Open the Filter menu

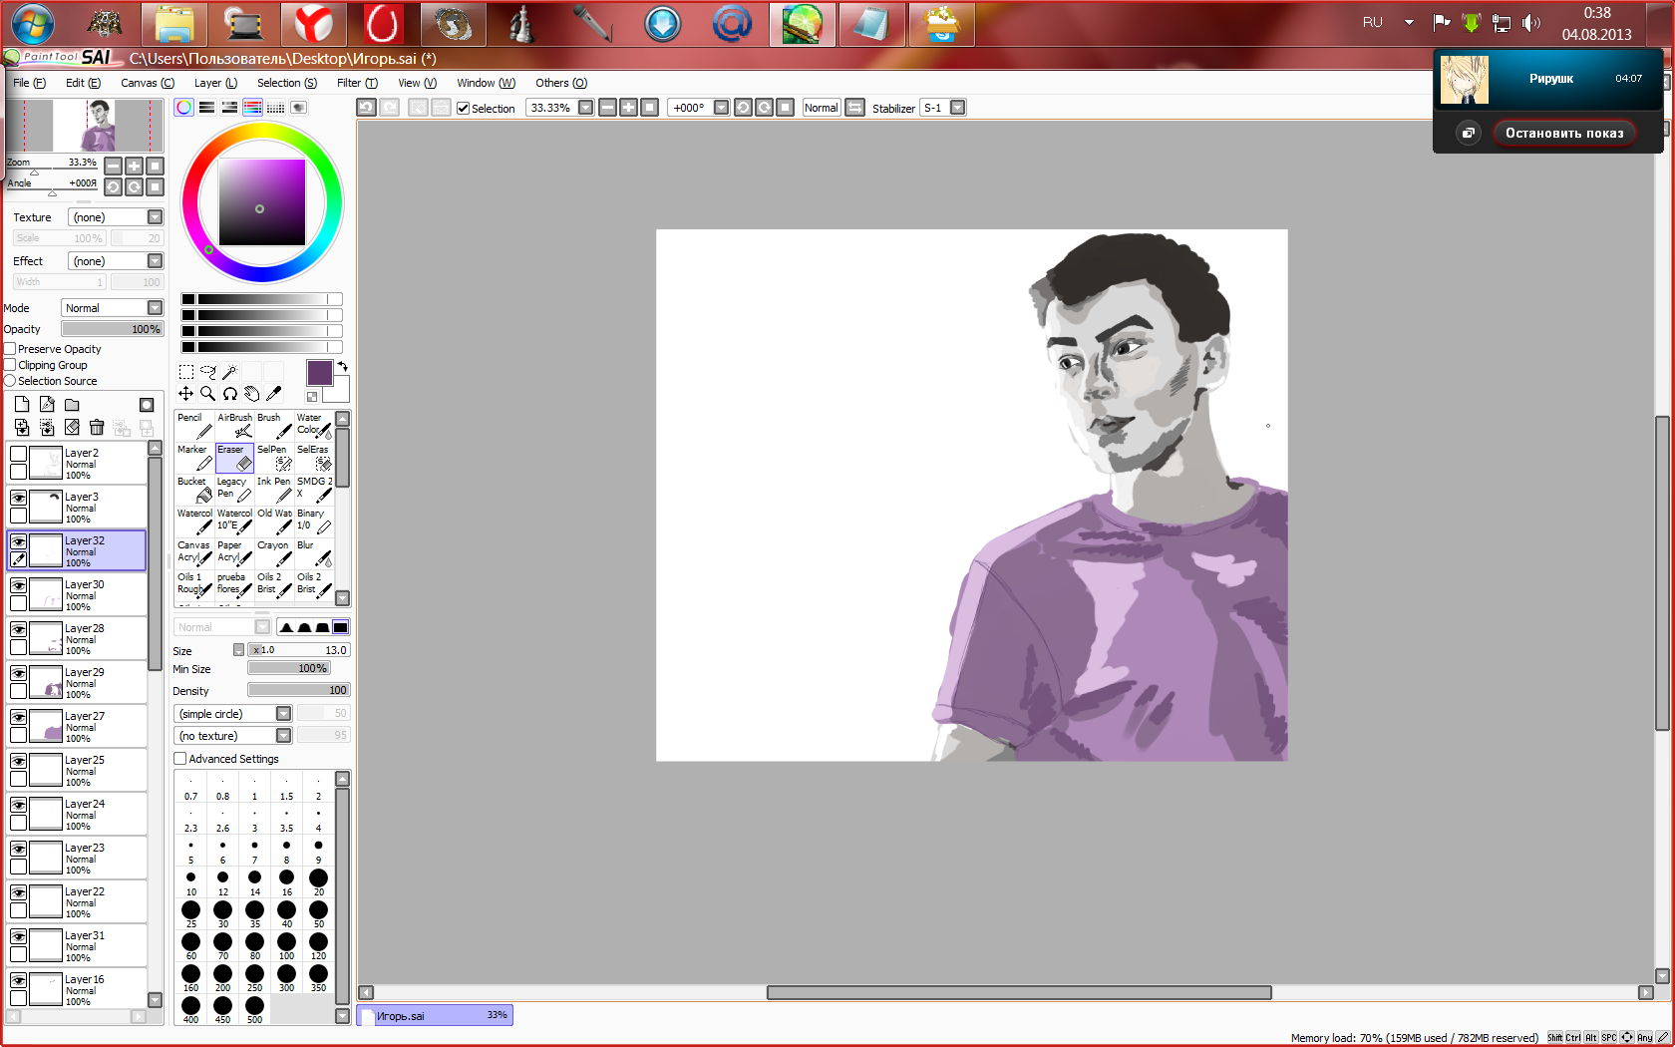click(x=357, y=83)
